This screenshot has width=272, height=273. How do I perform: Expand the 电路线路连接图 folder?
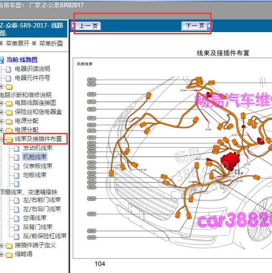(1, 103)
